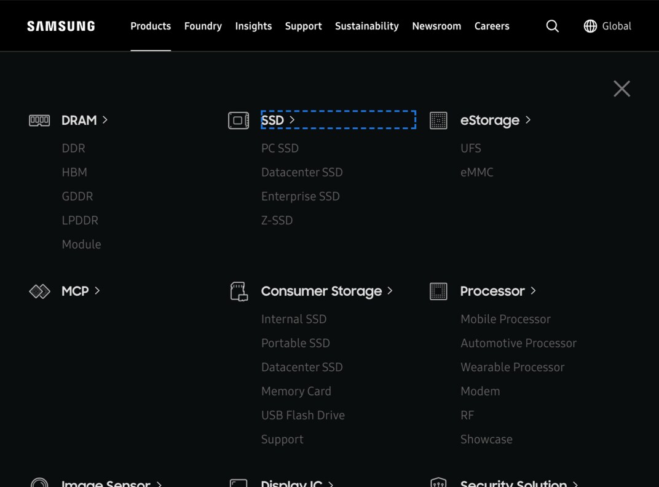
Task: Expand the DRAM category chevron
Action: coord(105,120)
